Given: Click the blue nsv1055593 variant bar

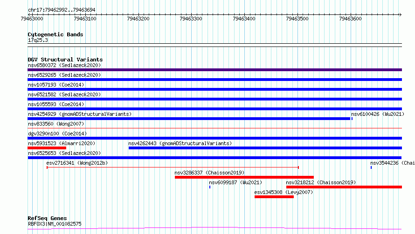Looking at the screenshot, I should [214, 109].
